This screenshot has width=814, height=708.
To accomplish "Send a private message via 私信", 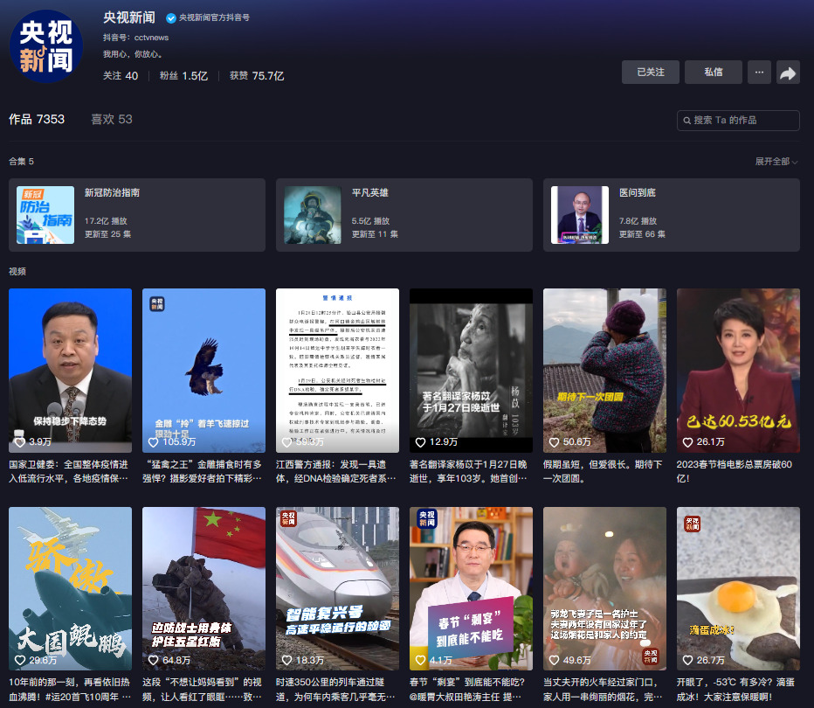I will 714,73.
